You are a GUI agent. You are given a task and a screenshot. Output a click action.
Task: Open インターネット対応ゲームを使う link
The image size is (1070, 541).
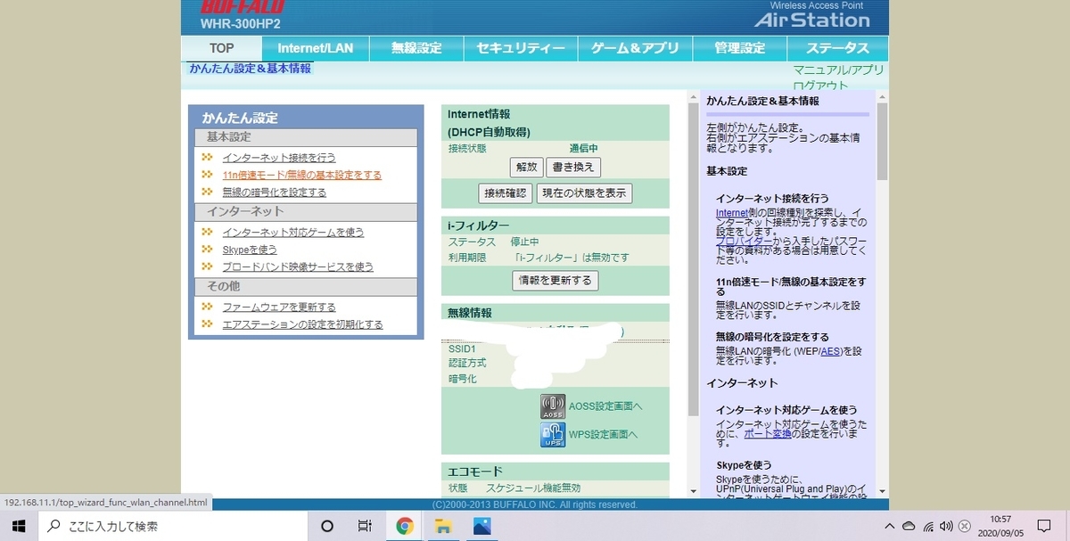[x=293, y=233]
